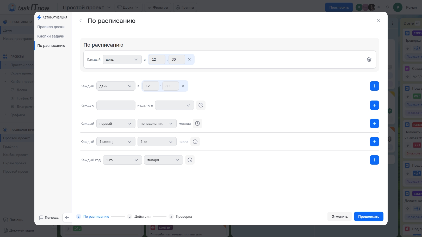Add the daily schedule with plus button

(x=374, y=86)
